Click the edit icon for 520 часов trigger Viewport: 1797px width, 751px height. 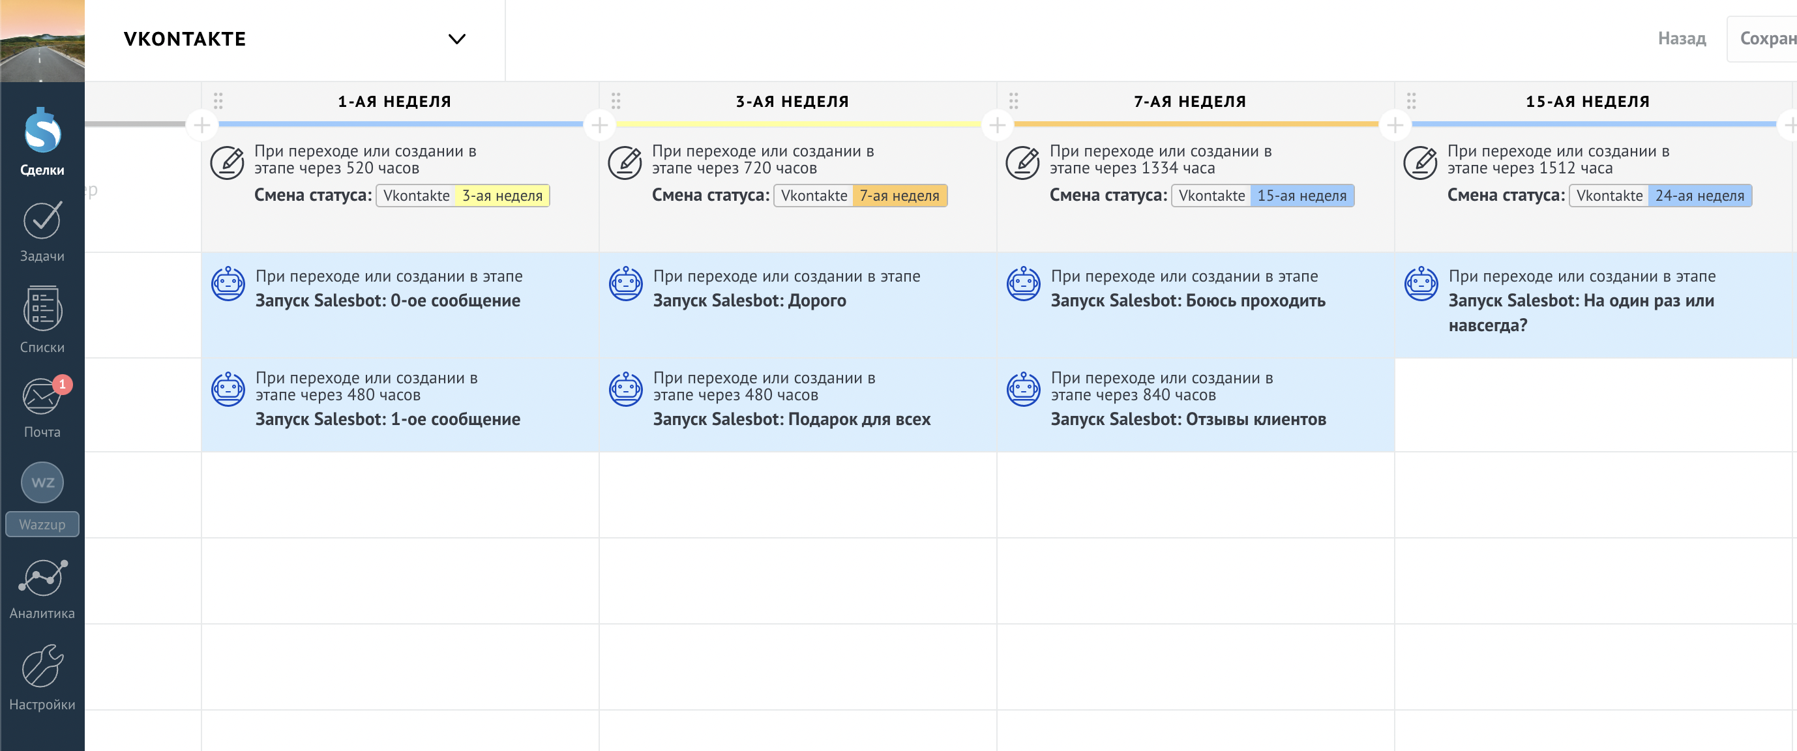coord(228,162)
